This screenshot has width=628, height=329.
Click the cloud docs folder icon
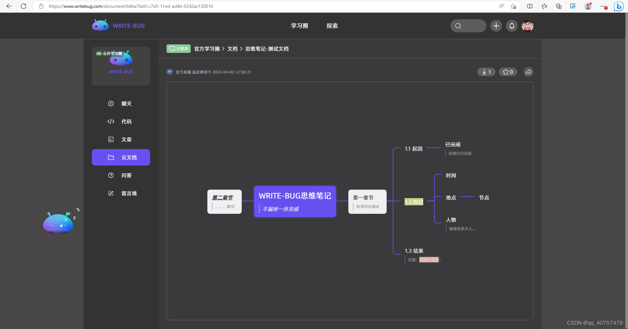[111, 157]
